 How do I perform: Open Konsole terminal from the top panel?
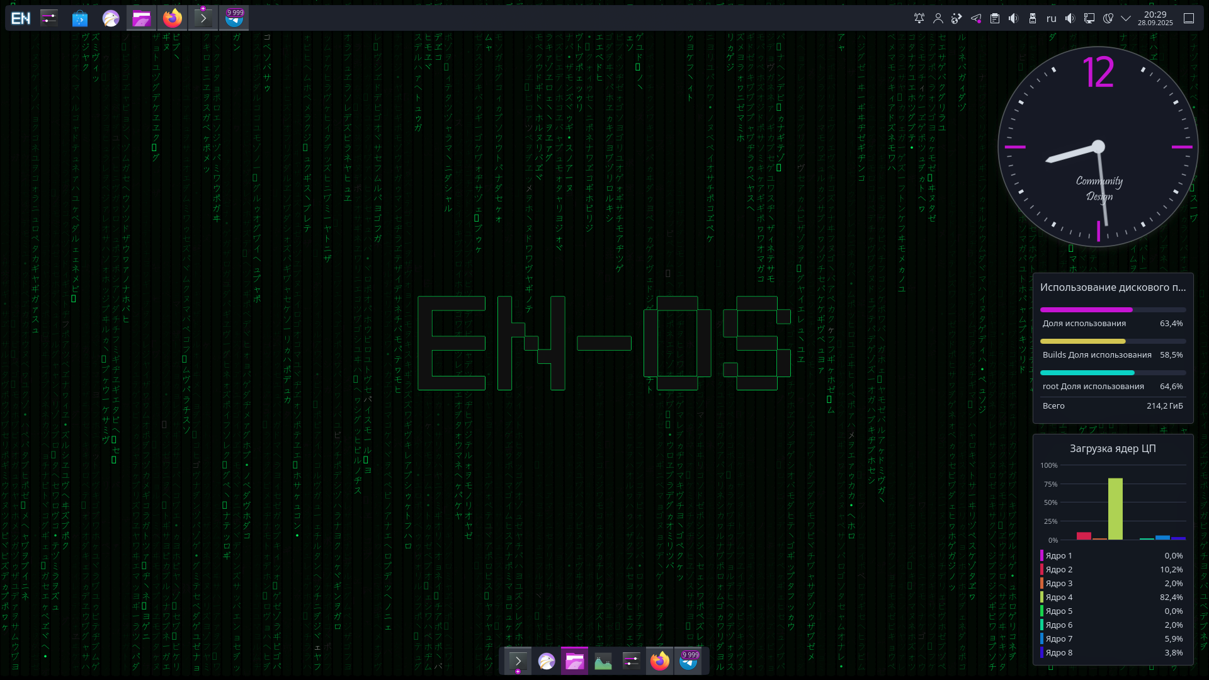[x=203, y=18]
